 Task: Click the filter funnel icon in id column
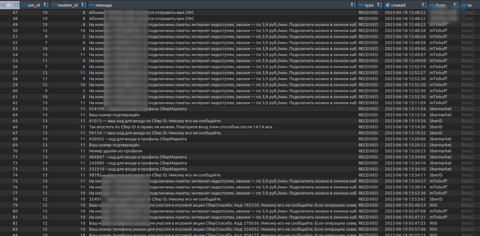pos(15,5)
